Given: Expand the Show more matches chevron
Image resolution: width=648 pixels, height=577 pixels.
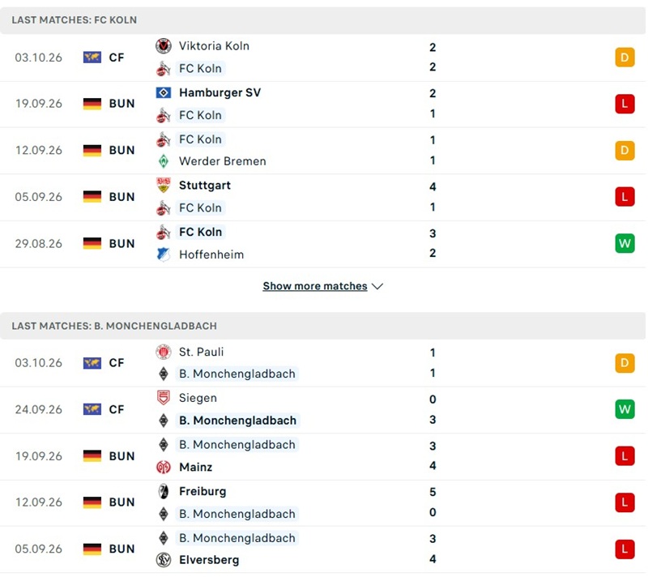Looking at the screenshot, I should 377,286.
